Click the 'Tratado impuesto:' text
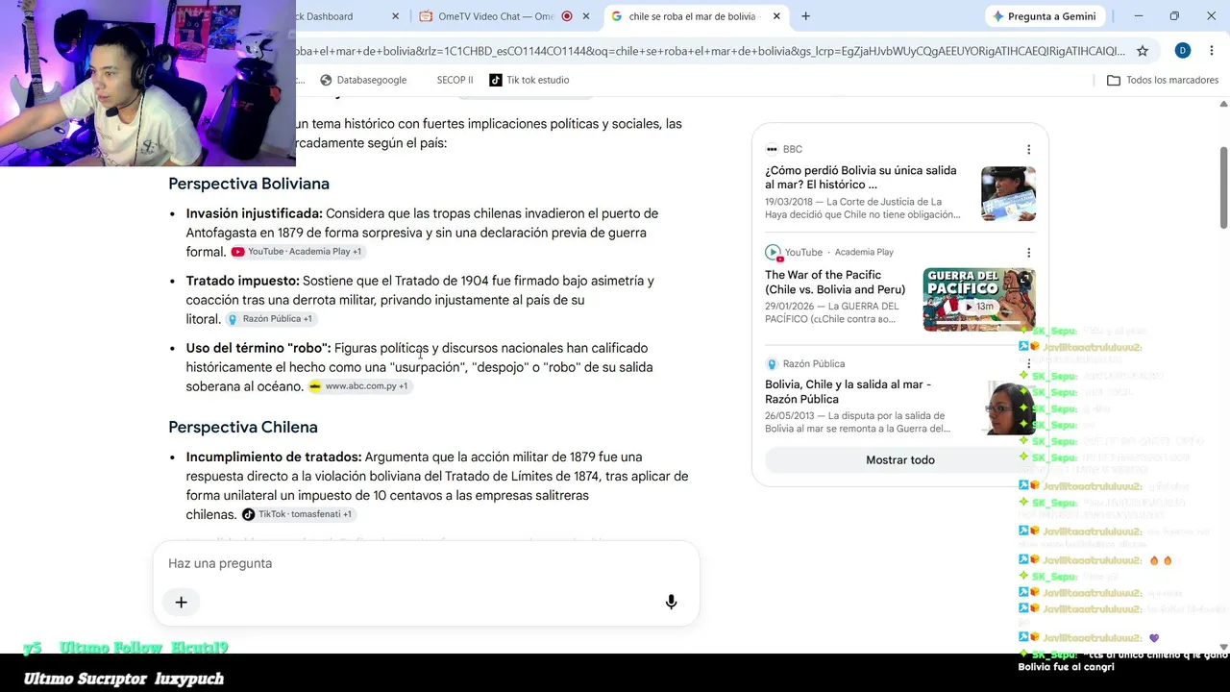Screen dimensions: 1230x692 [243, 281]
